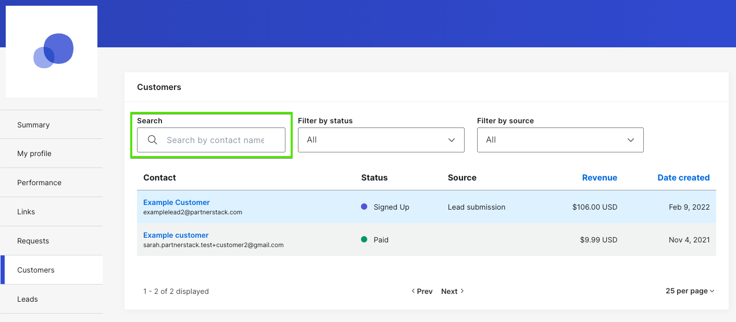Viewport: 736px width, 322px height.
Task: Click the Customers panel heading
Action: point(159,87)
